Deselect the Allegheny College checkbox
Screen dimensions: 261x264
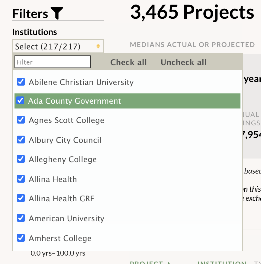click(x=21, y=159)
